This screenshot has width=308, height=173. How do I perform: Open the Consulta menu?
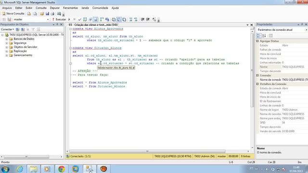coord(41,8)
